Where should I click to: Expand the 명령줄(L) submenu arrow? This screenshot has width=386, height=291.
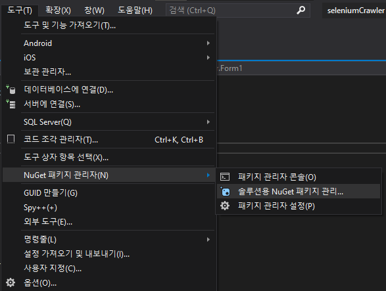pyautogui.click(x=208, y=239)
